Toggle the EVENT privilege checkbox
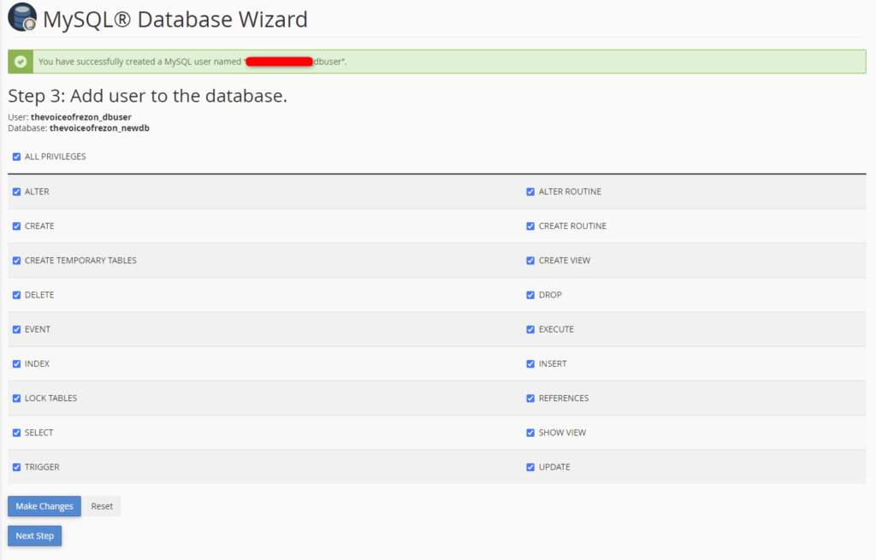 click(x=15, y=329)
